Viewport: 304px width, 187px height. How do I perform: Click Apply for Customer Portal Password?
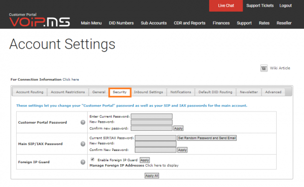(x=178, y=128)
